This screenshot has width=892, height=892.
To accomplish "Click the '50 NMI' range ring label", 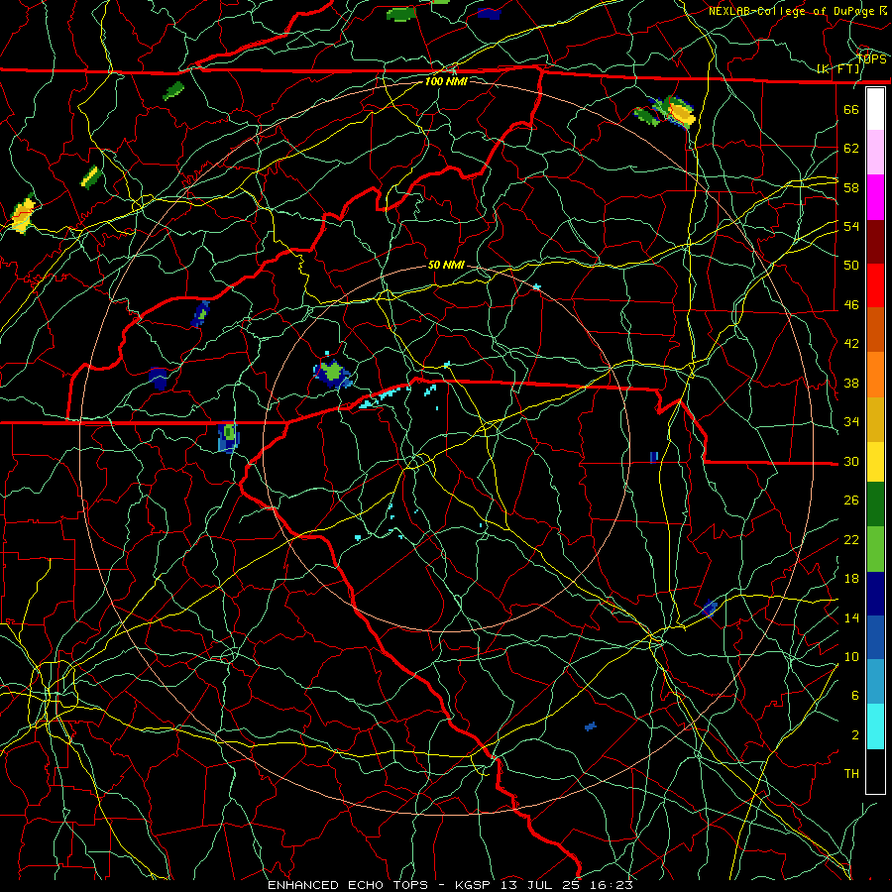I will [446, 265].
